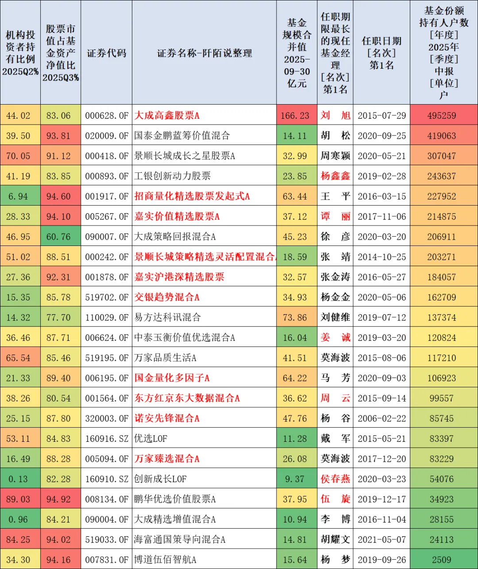Click fund 嘉实沪港深精选股票
The height and width of the screenshot is (569, 478).
click(179, 277)
